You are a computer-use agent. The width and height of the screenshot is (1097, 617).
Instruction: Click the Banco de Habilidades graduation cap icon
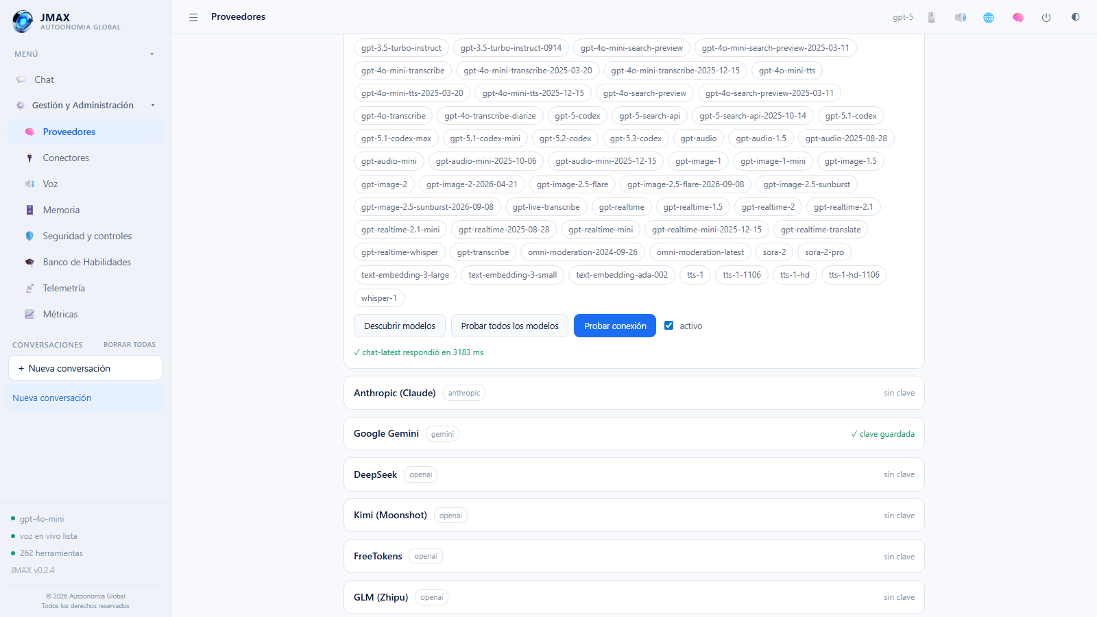[29, 262]
